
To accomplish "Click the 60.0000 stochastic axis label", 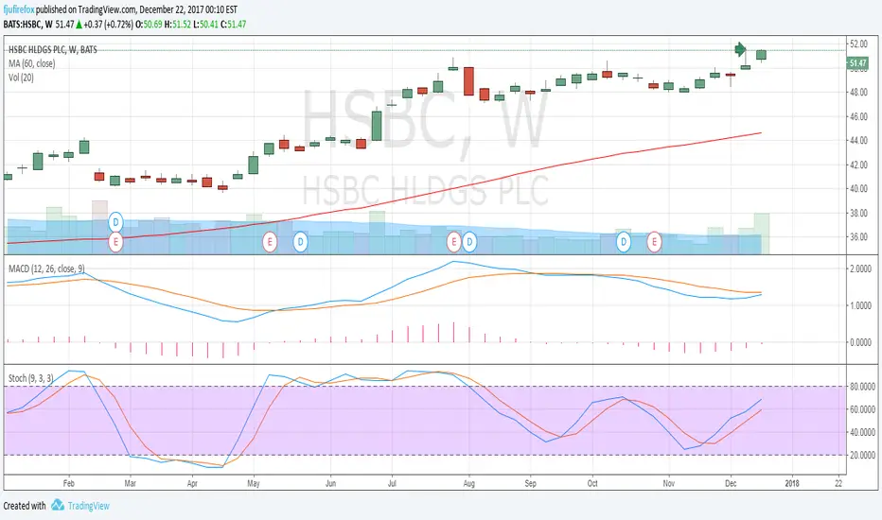I will (862, 409).
